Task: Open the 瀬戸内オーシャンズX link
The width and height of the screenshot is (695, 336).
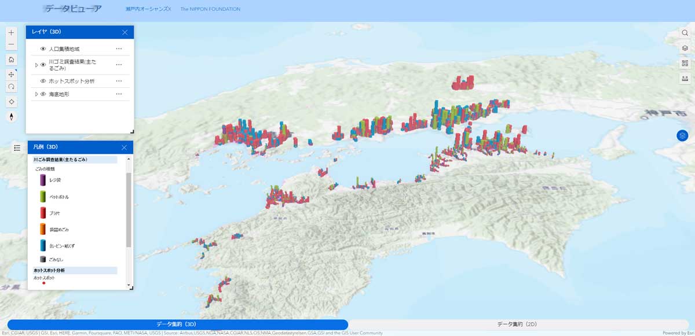Action: point(148,9)
